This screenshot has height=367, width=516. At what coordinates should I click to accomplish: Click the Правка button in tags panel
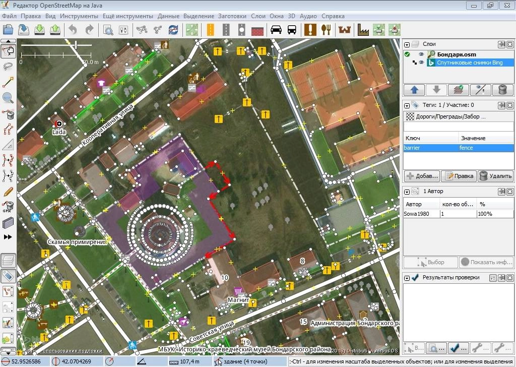[459, 176]
